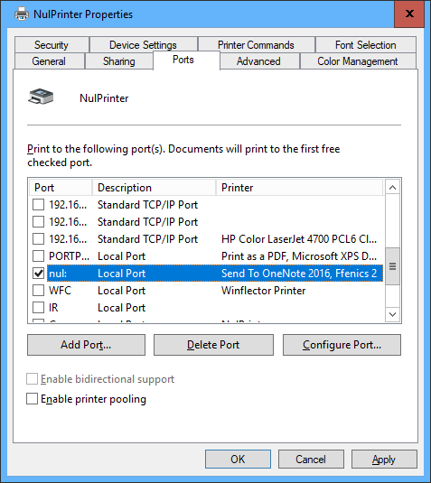Click the printer icon in title bar
Screen dimensions: 431x483
pyautogui.click(x=22, y=14)
